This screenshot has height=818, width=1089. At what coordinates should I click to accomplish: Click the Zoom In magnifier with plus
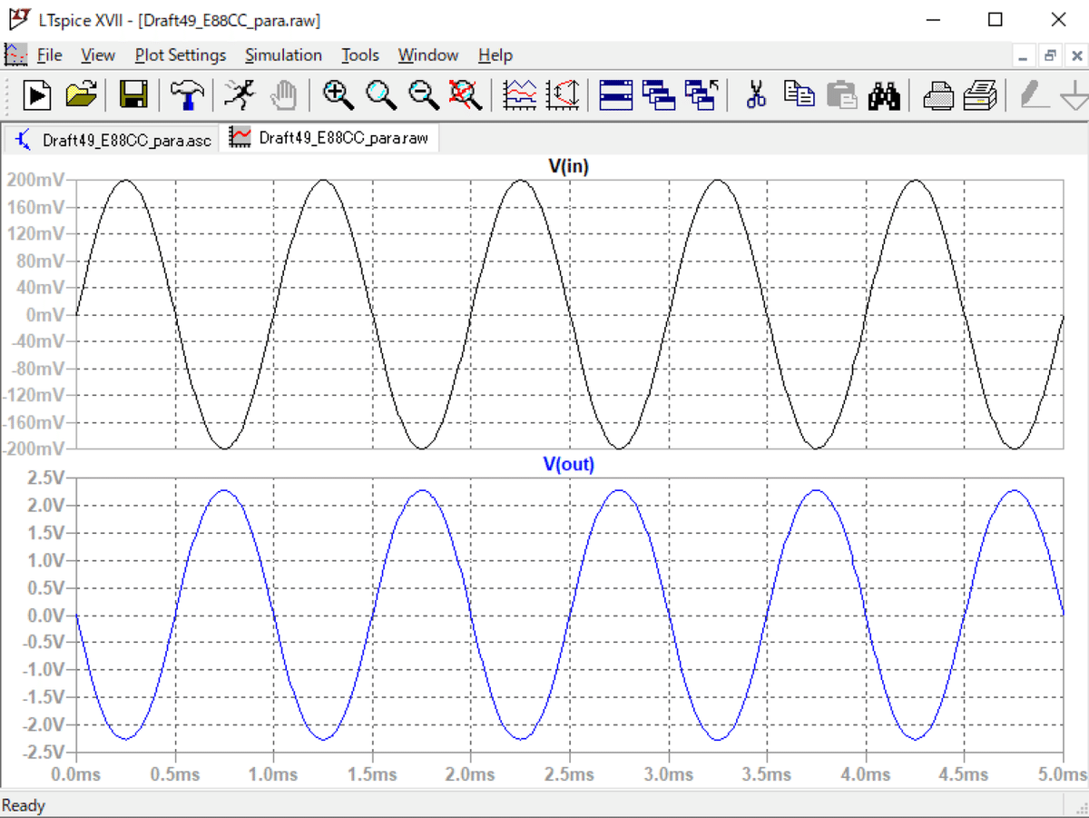click(x=338, y=94)
